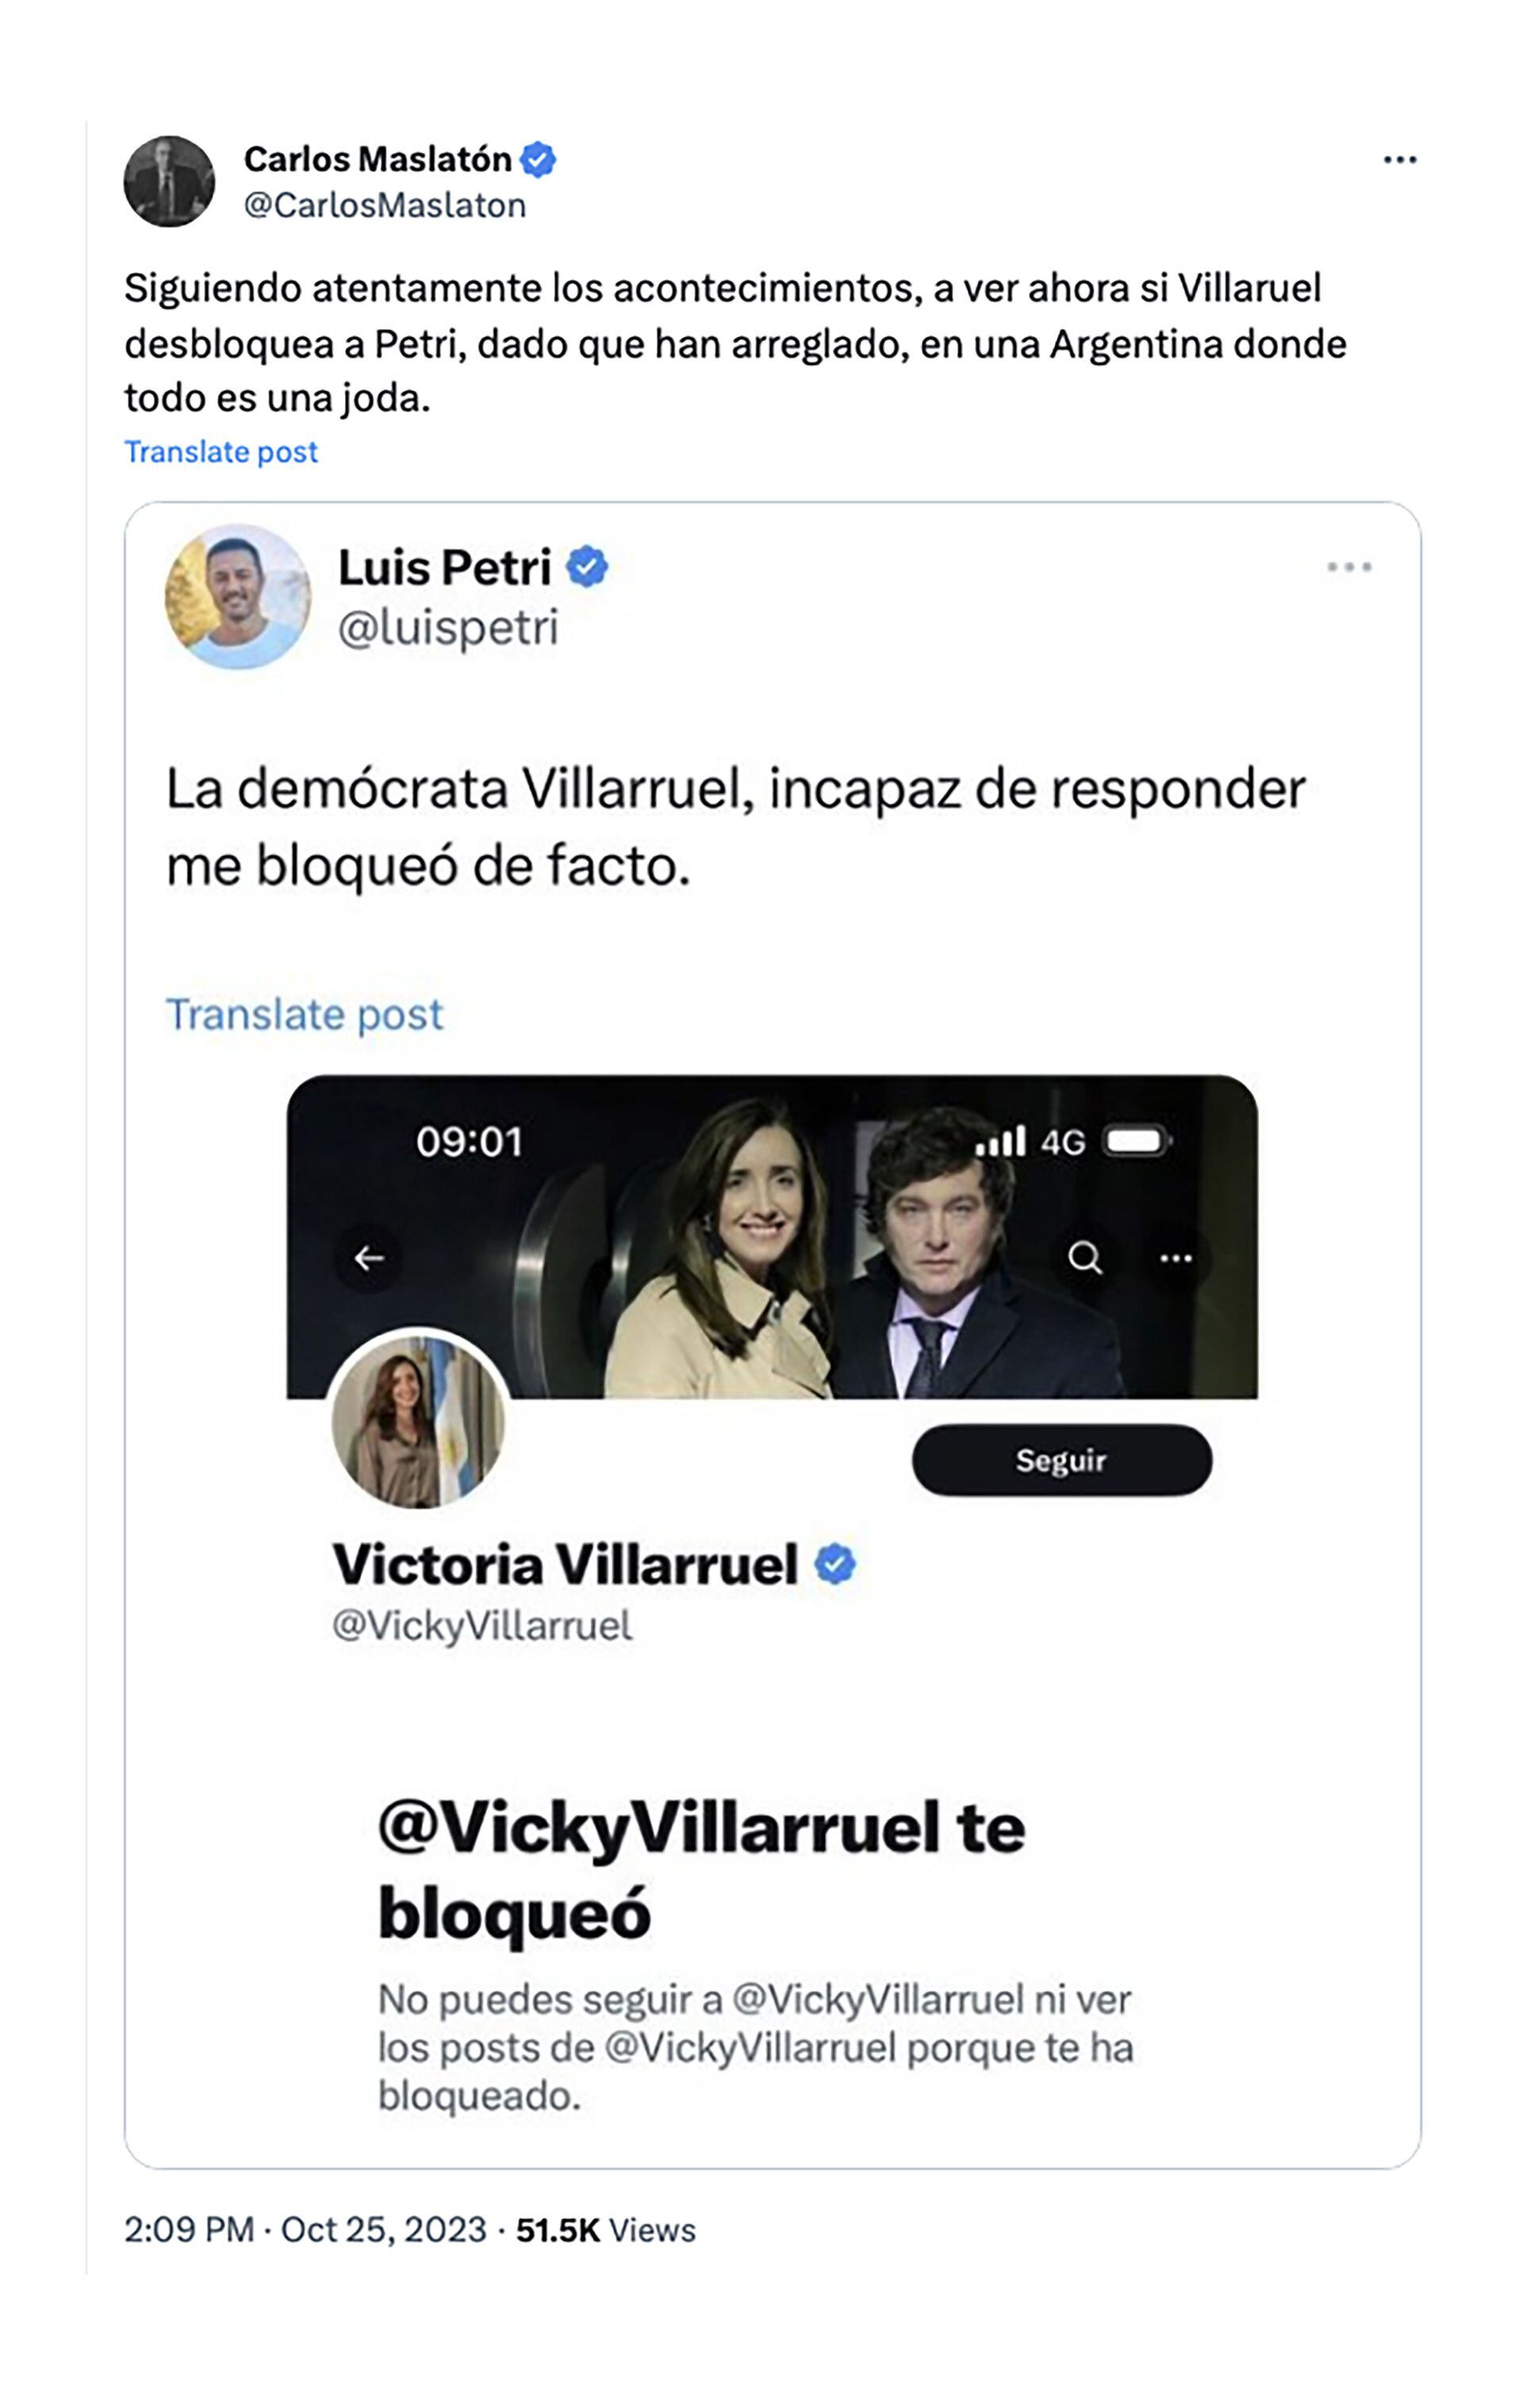Click the Luis Petri display name
This screenshot has height=2408, width=1523.
tap(445, 567)
